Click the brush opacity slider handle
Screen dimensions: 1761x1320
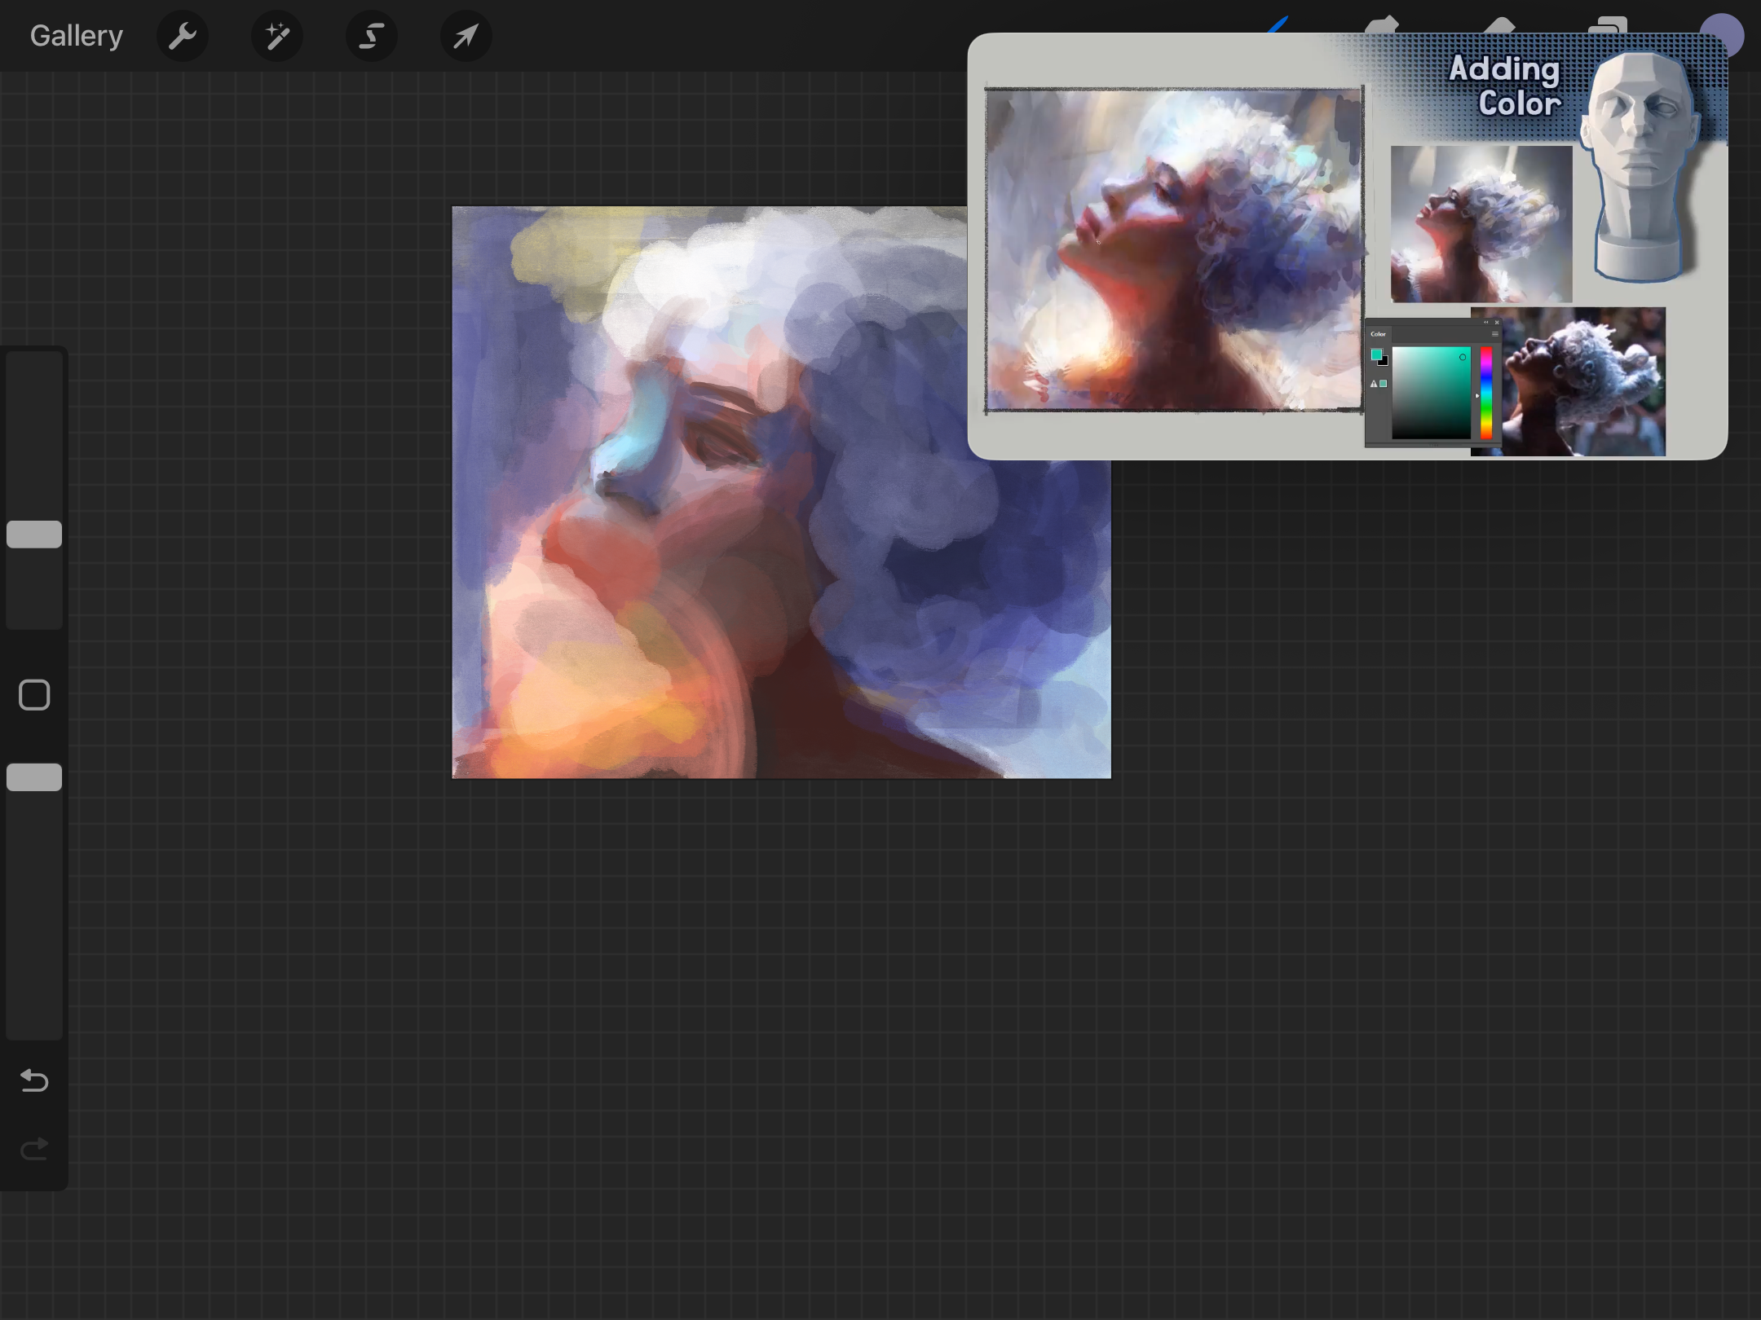coord(34,777)
